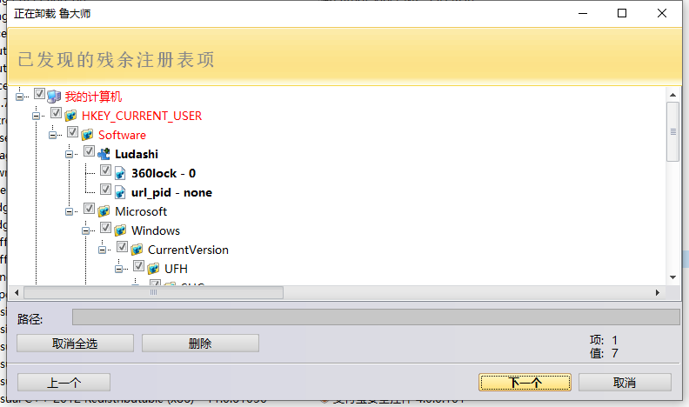Select the url_pid - none entry
The width and height of the screenshot is (689, 407).
click(x=171, y=192)
